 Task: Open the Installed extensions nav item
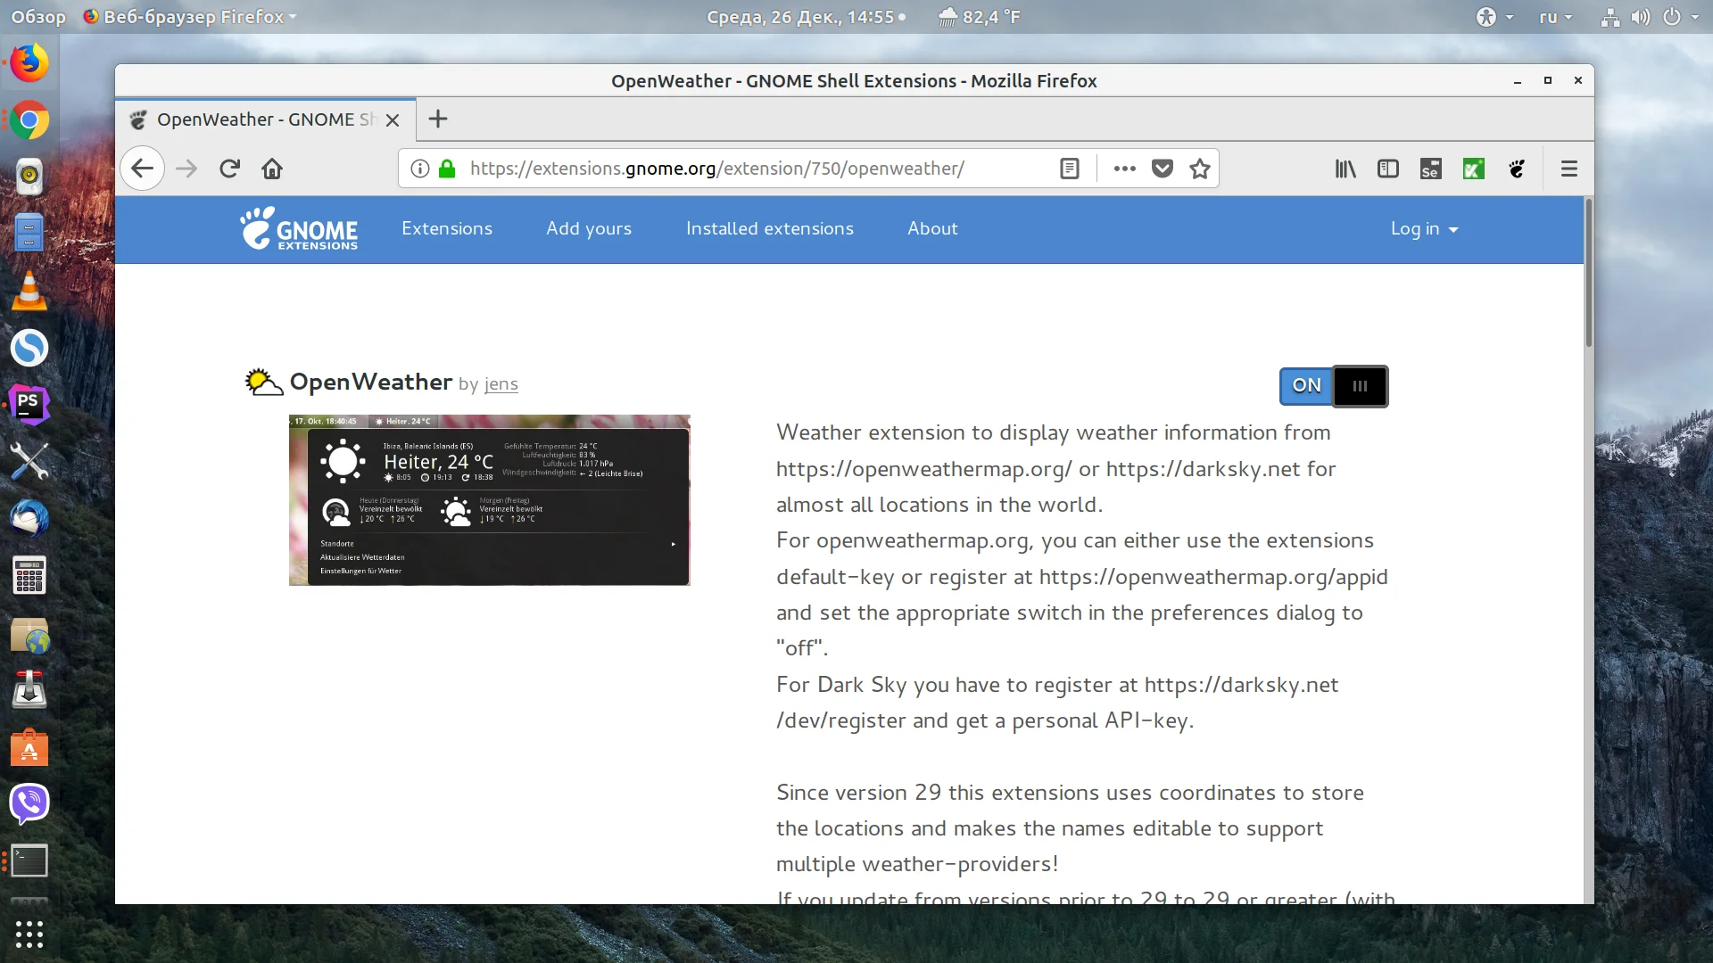tap(769, 229)
